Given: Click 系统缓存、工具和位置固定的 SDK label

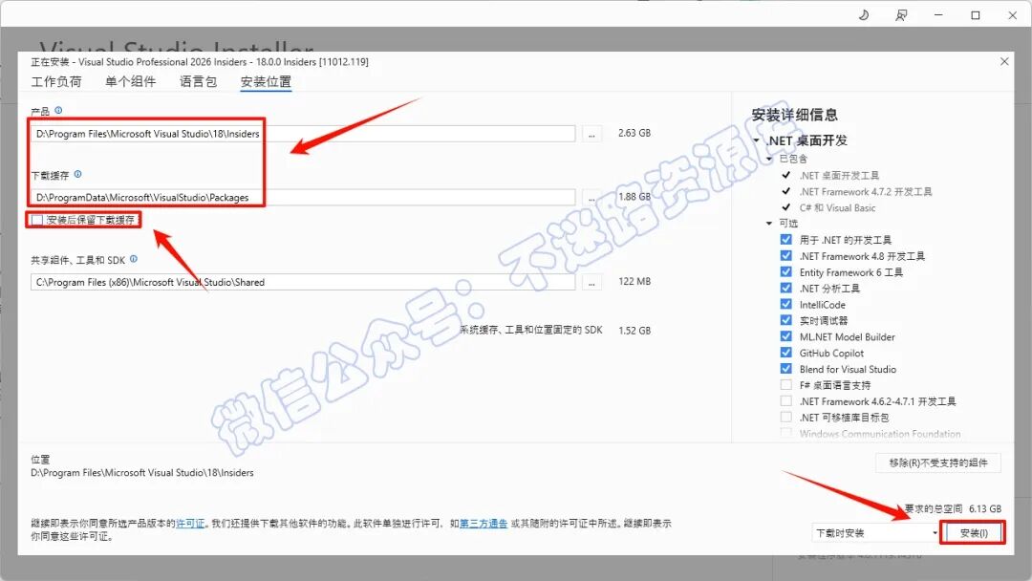Looking at the screenshot, I should (530, 330).
